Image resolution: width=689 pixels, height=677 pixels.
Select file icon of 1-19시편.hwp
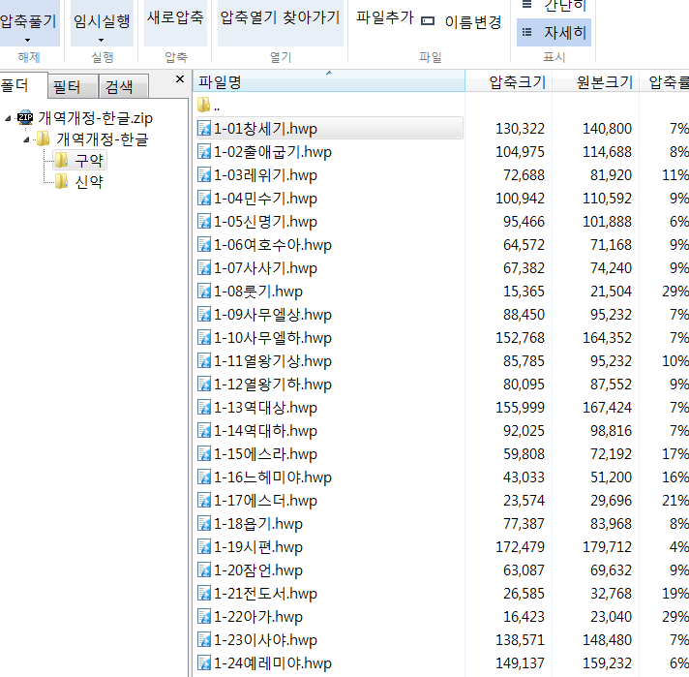click(x=204, y=547)
